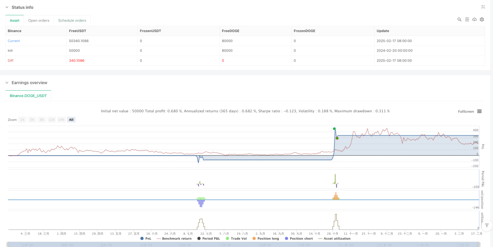Click the chart range navigator slider at bottom
Image resolution: width=493 pixels, height=247 pixels.
click(x=246, y=245)
